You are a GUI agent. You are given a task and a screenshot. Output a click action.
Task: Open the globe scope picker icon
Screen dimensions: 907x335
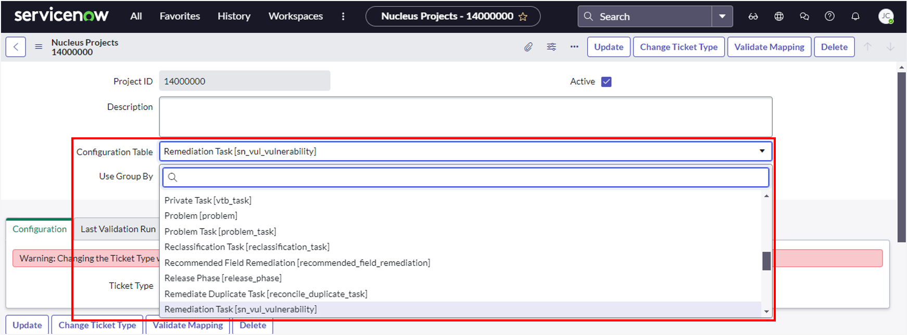[779, 17]
